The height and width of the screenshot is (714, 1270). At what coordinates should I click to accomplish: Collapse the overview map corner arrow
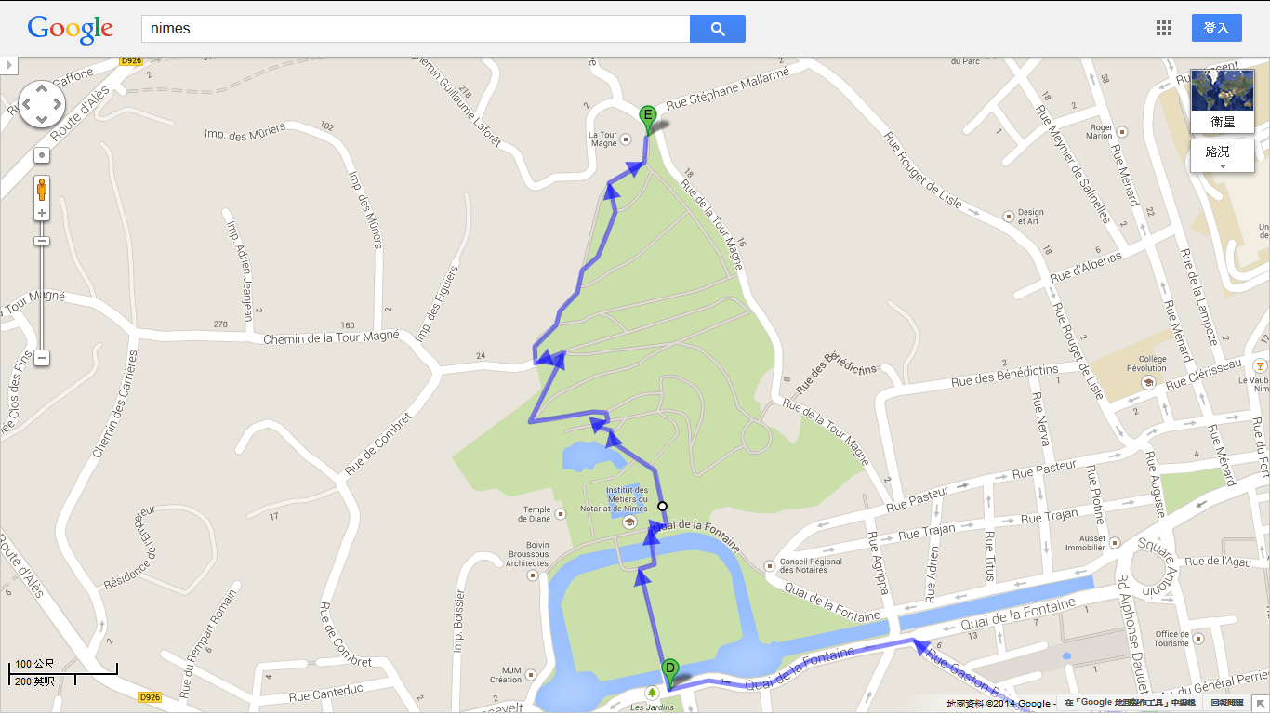tap(1261, 705)
